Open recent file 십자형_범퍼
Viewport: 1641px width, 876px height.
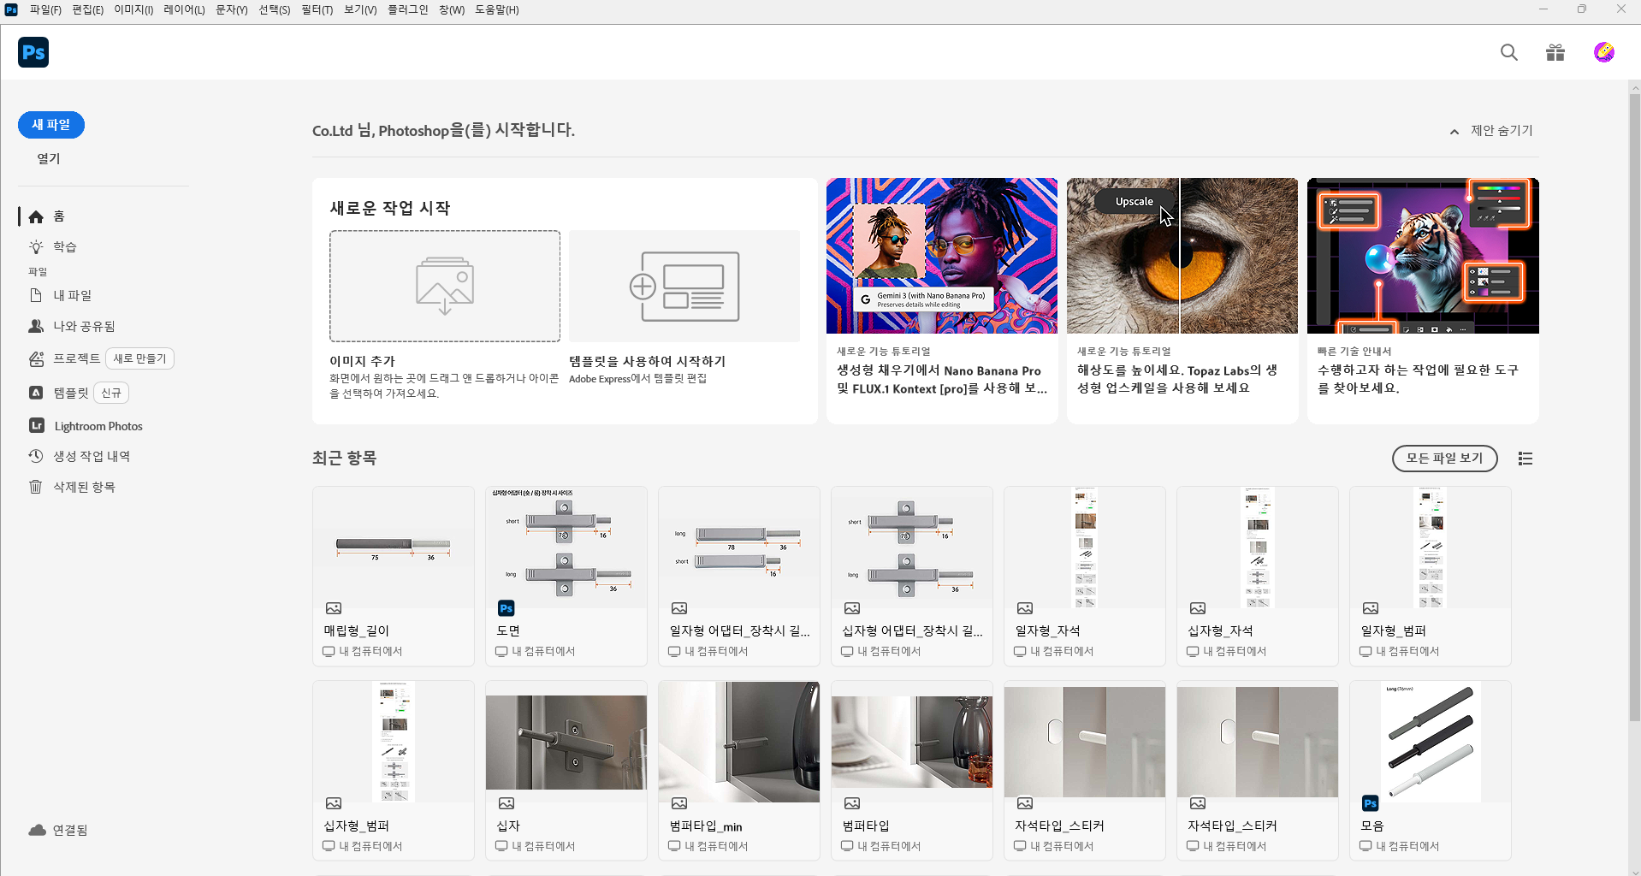click(x=394, y=770)
